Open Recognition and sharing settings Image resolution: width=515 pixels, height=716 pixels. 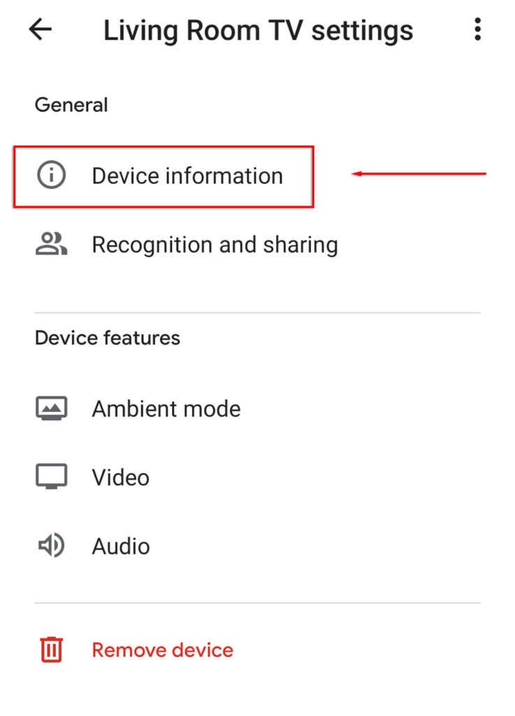click(215, 245)
